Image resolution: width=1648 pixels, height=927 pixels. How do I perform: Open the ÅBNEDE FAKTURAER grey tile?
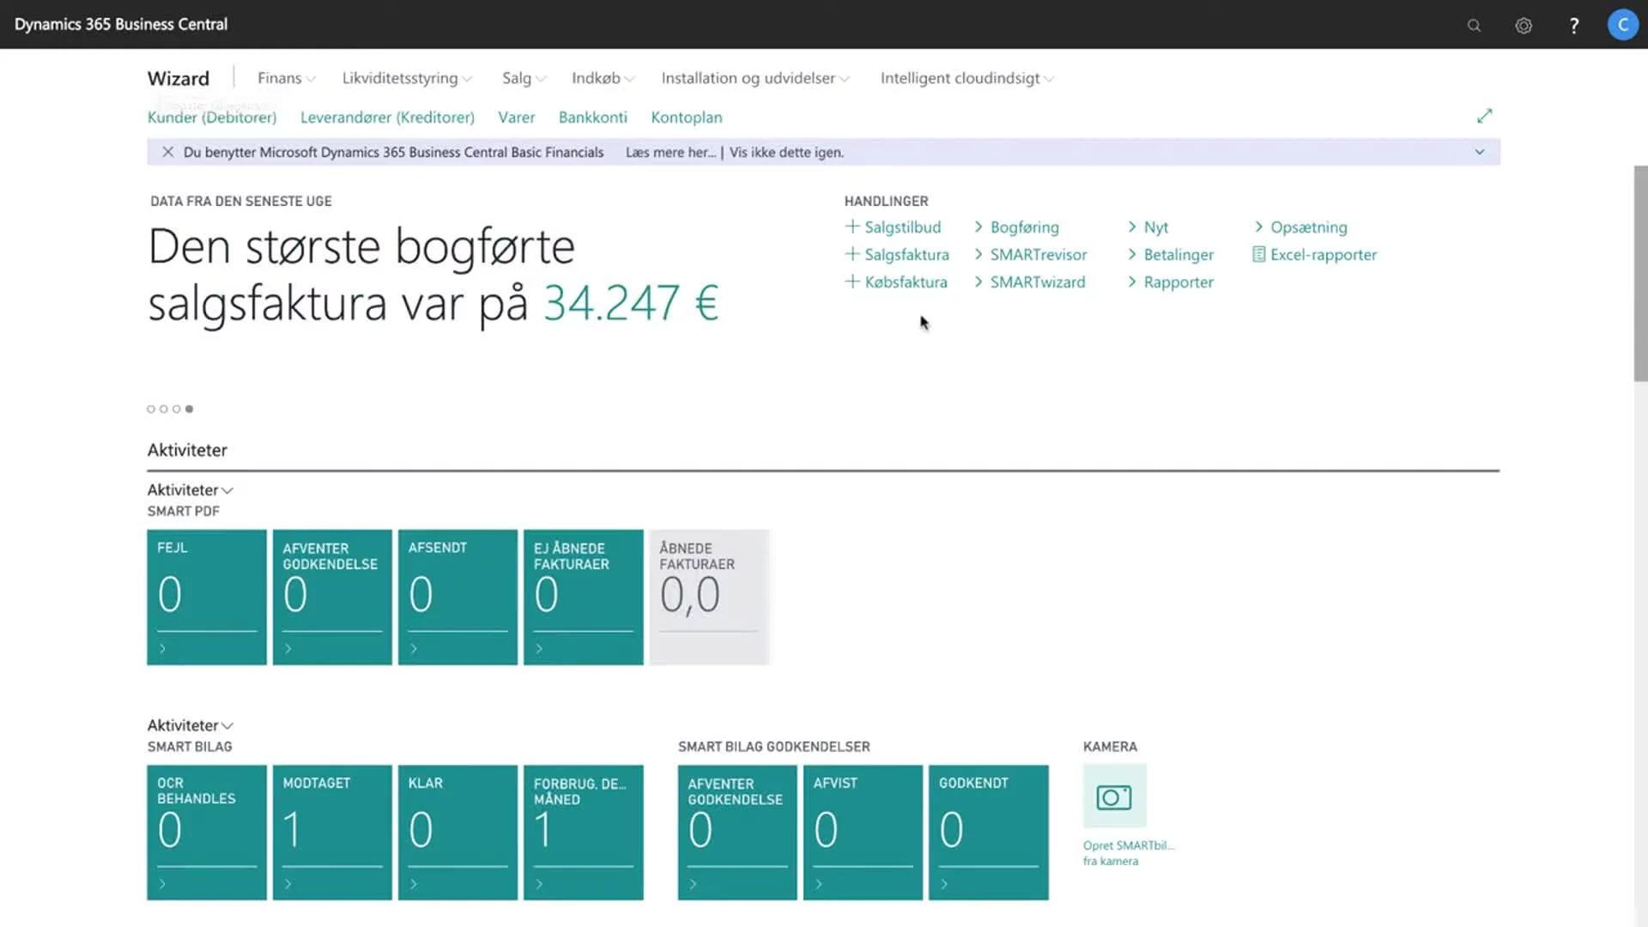pyautogui.click(x=709, y=597)
